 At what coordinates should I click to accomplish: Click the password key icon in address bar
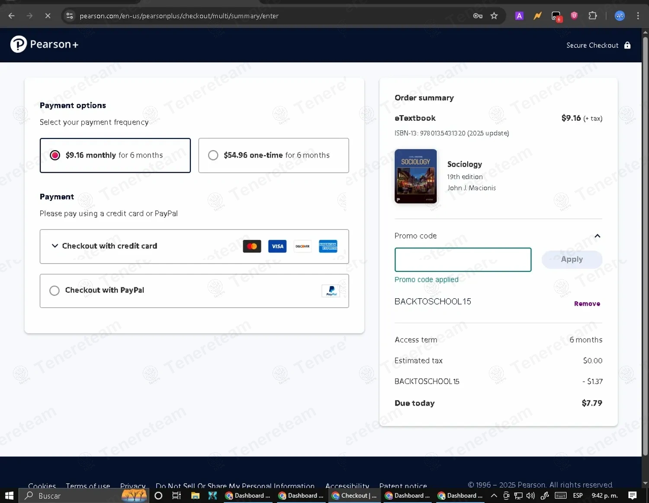[478, 16]
